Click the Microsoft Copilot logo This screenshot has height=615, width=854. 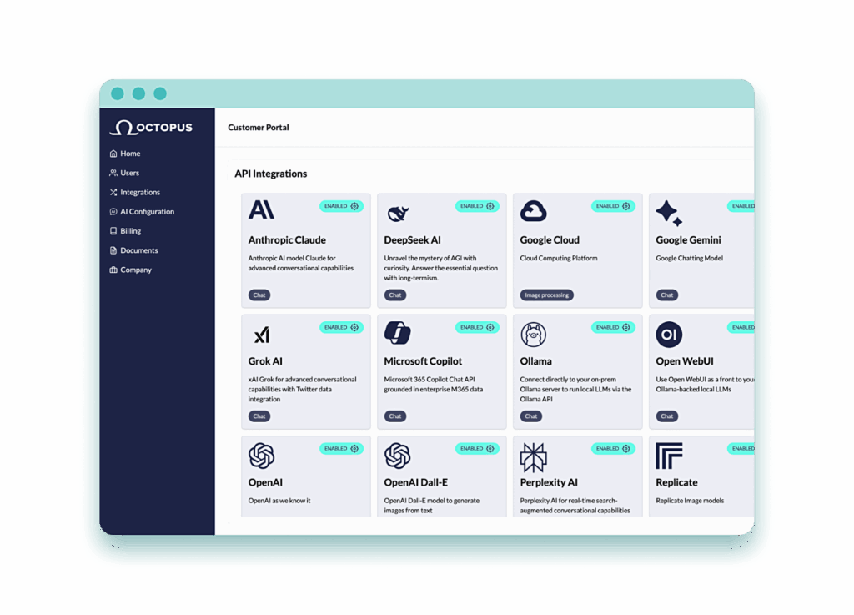398,333
